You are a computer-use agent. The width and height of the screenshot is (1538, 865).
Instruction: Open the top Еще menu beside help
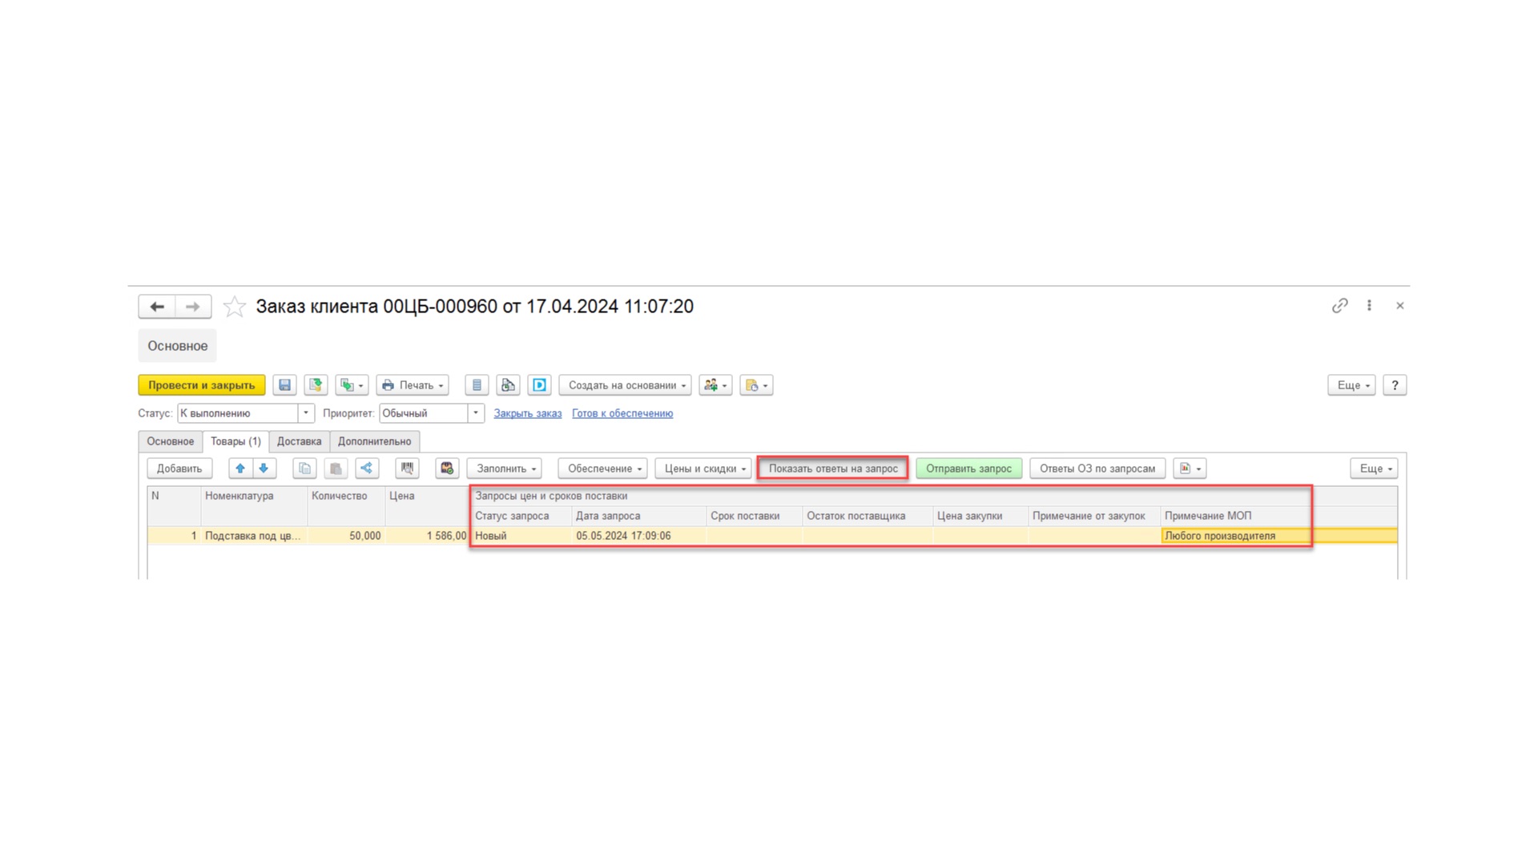pyautogui.click(x=1351, y=385)
